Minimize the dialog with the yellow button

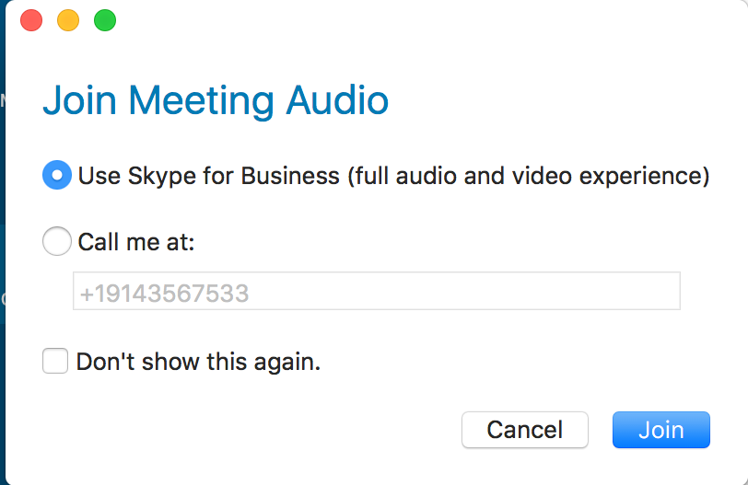click(68, 19)
